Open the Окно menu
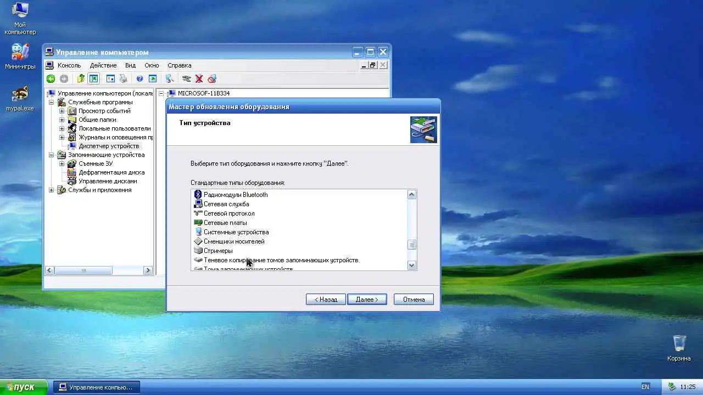 (x=152, y=65)
